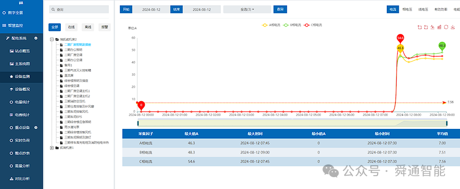Image resolution: width=460 pixels, height=189 pixels.
Task: Filter device list by 在线
Action: pos(71,27)
